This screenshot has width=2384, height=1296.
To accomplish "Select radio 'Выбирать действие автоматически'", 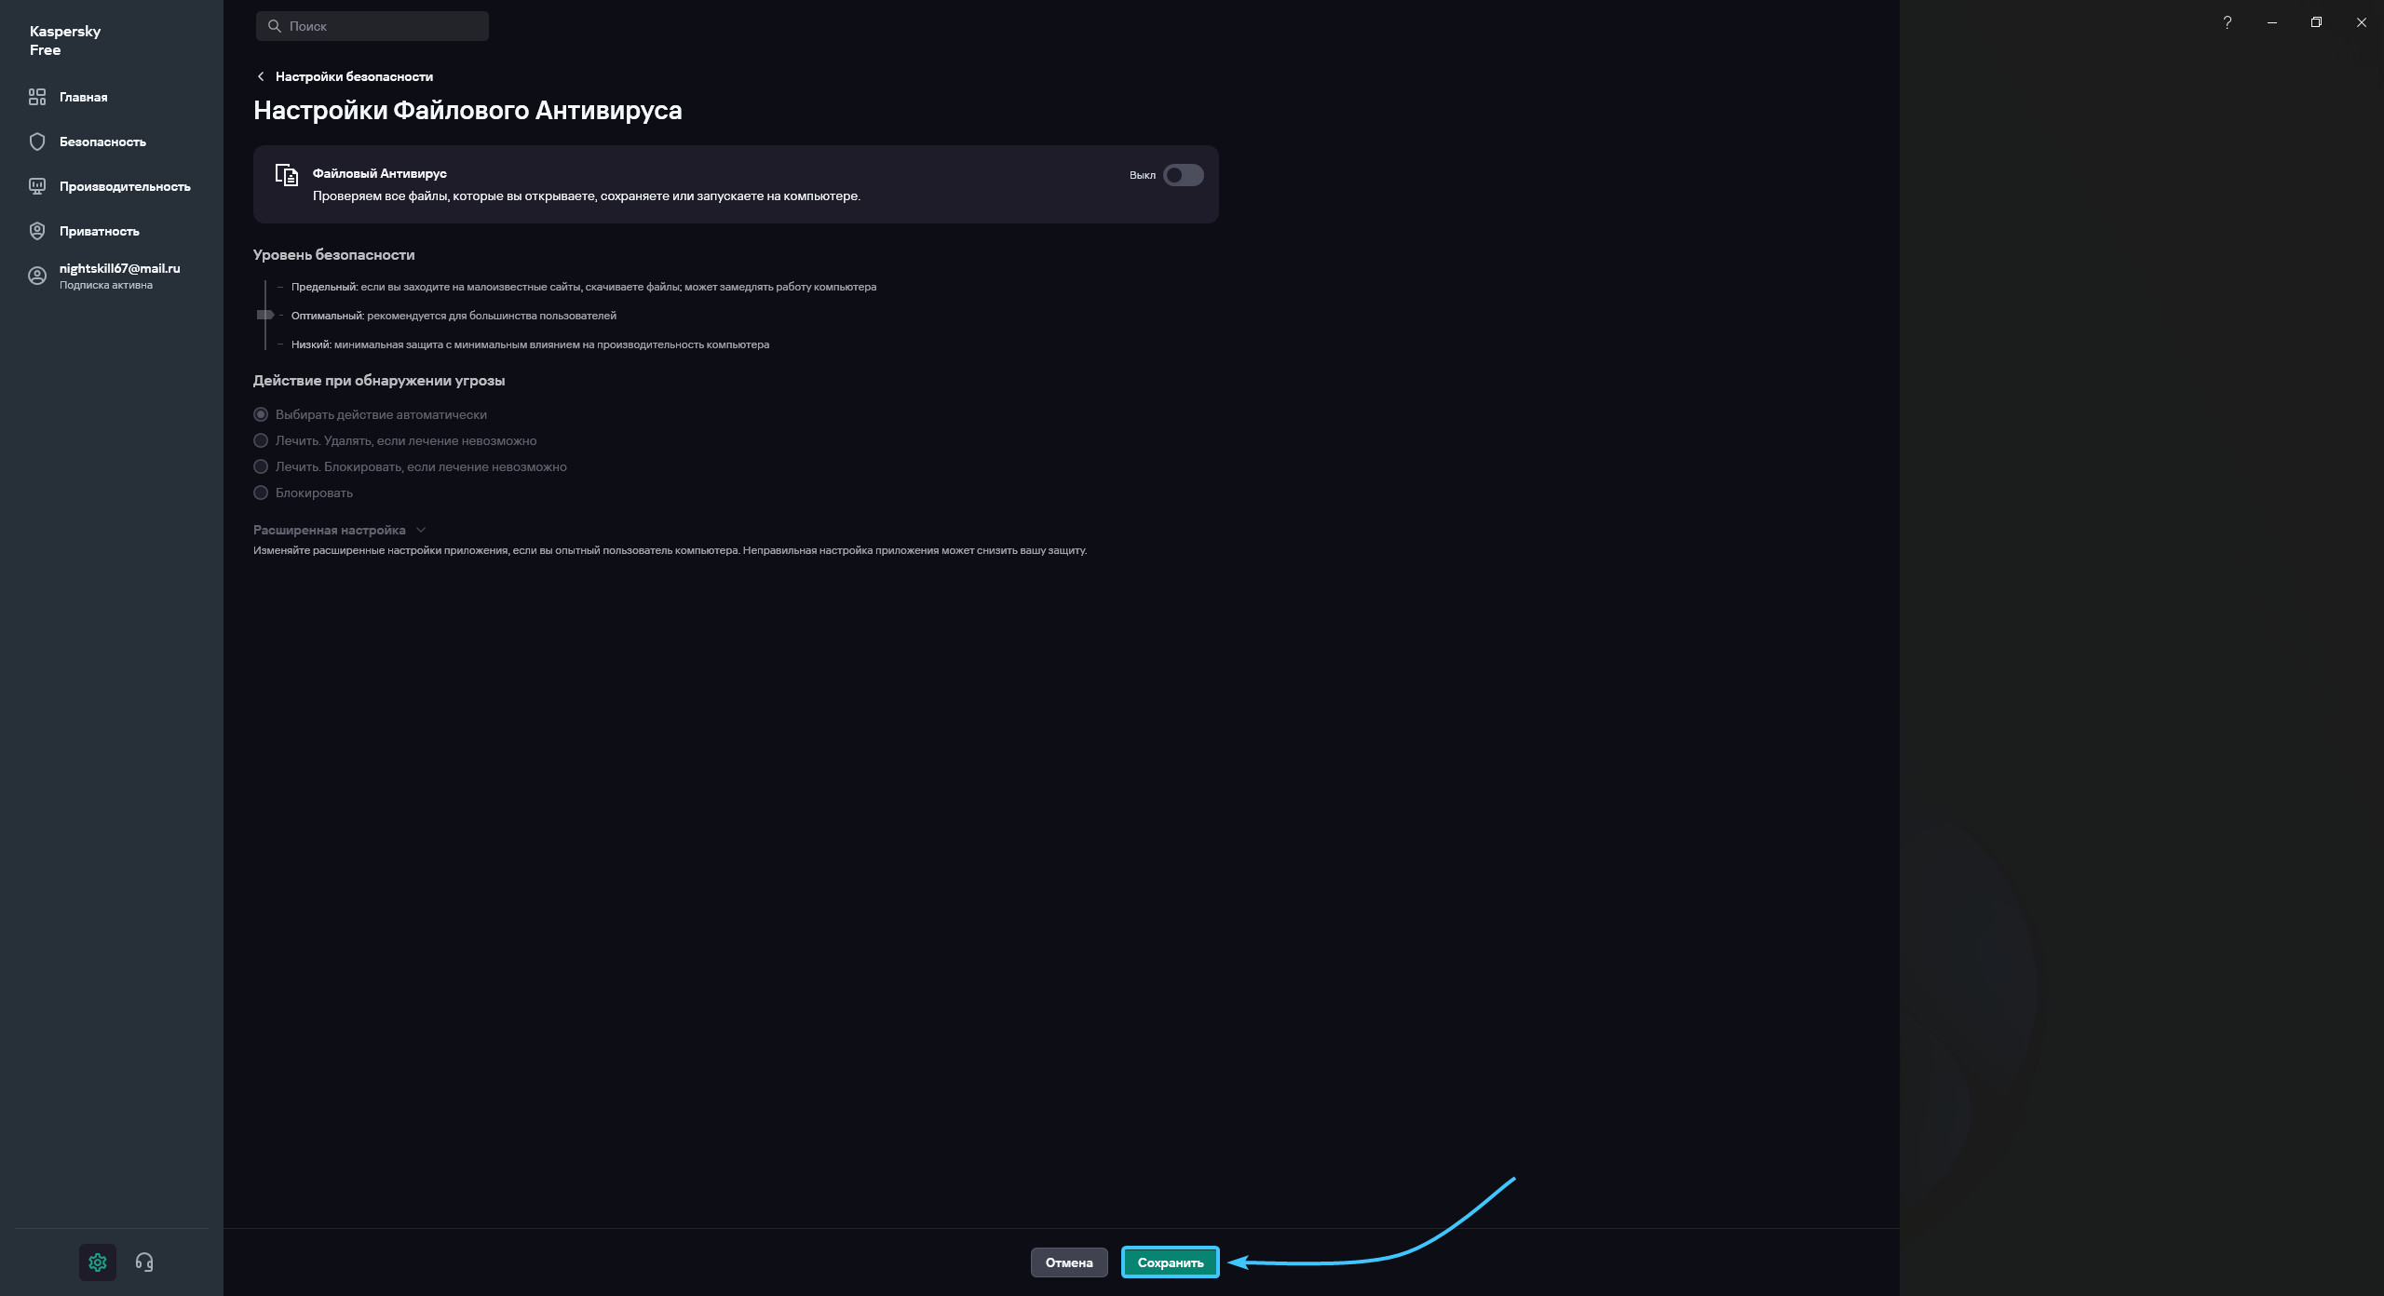I will coord(261,414).
